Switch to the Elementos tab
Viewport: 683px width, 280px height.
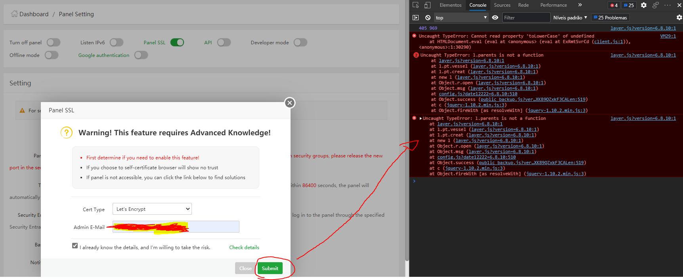450,5
